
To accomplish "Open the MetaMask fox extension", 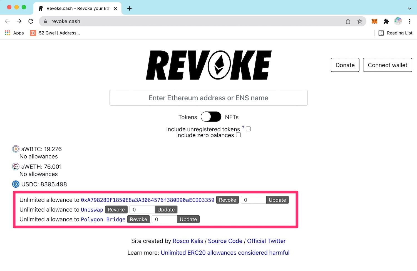I will click(374, 21).
